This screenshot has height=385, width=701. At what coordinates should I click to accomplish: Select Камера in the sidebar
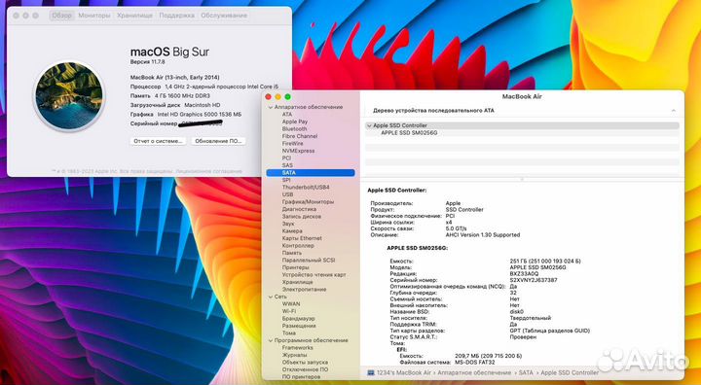pos(292,231)
